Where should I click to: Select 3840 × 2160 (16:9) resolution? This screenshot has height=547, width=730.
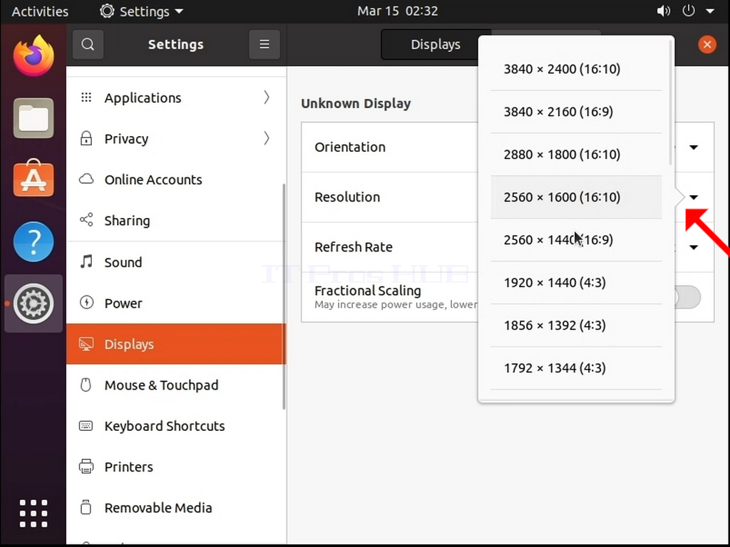click(x=576, y=112)
